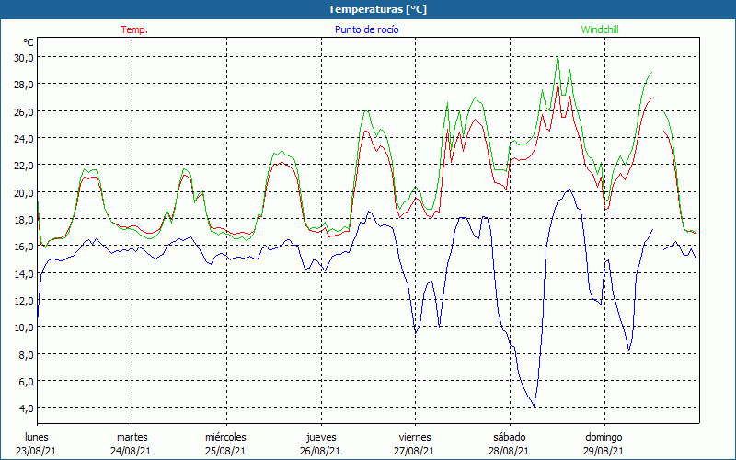This screenshot has width=736, height=460.
Task: Select the red 'Temp.' legend label
Action: point(134,29)
